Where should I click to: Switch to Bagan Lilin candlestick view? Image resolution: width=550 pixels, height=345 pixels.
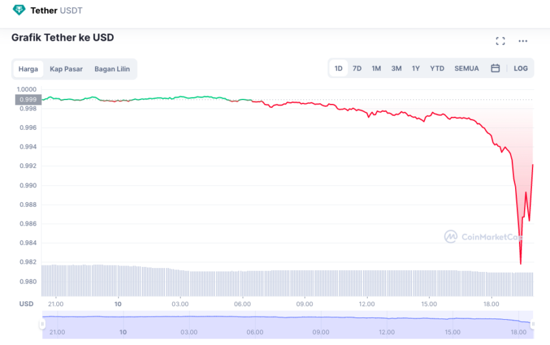(112, 68)
